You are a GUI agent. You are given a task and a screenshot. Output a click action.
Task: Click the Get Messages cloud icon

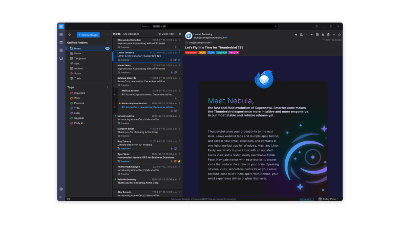69,35
